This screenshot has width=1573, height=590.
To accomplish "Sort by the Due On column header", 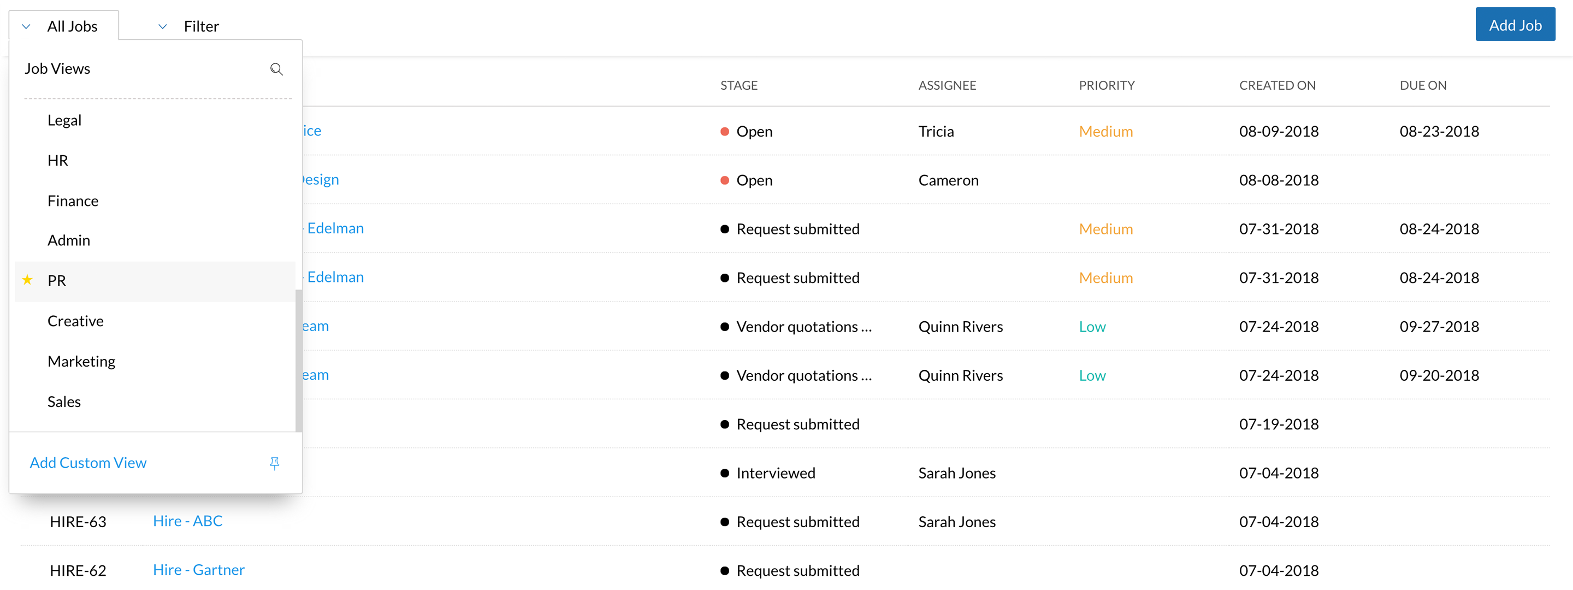I will pos(1422,86).
